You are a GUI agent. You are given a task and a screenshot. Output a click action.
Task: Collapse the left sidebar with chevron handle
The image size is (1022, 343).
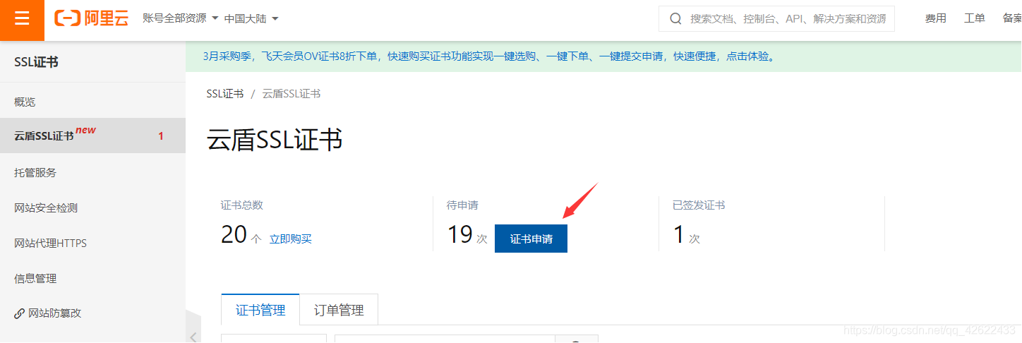coord(193,337)
